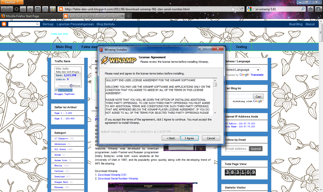Open the Adventure category link
Screen dimensions: 323x192
(60, 144)
